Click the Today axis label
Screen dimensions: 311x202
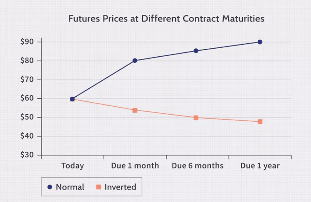(72, 166)
